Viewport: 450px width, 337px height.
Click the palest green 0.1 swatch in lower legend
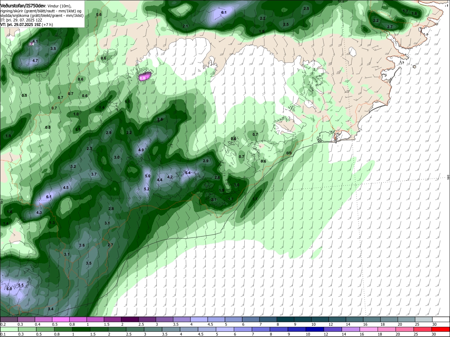point(9,329)
